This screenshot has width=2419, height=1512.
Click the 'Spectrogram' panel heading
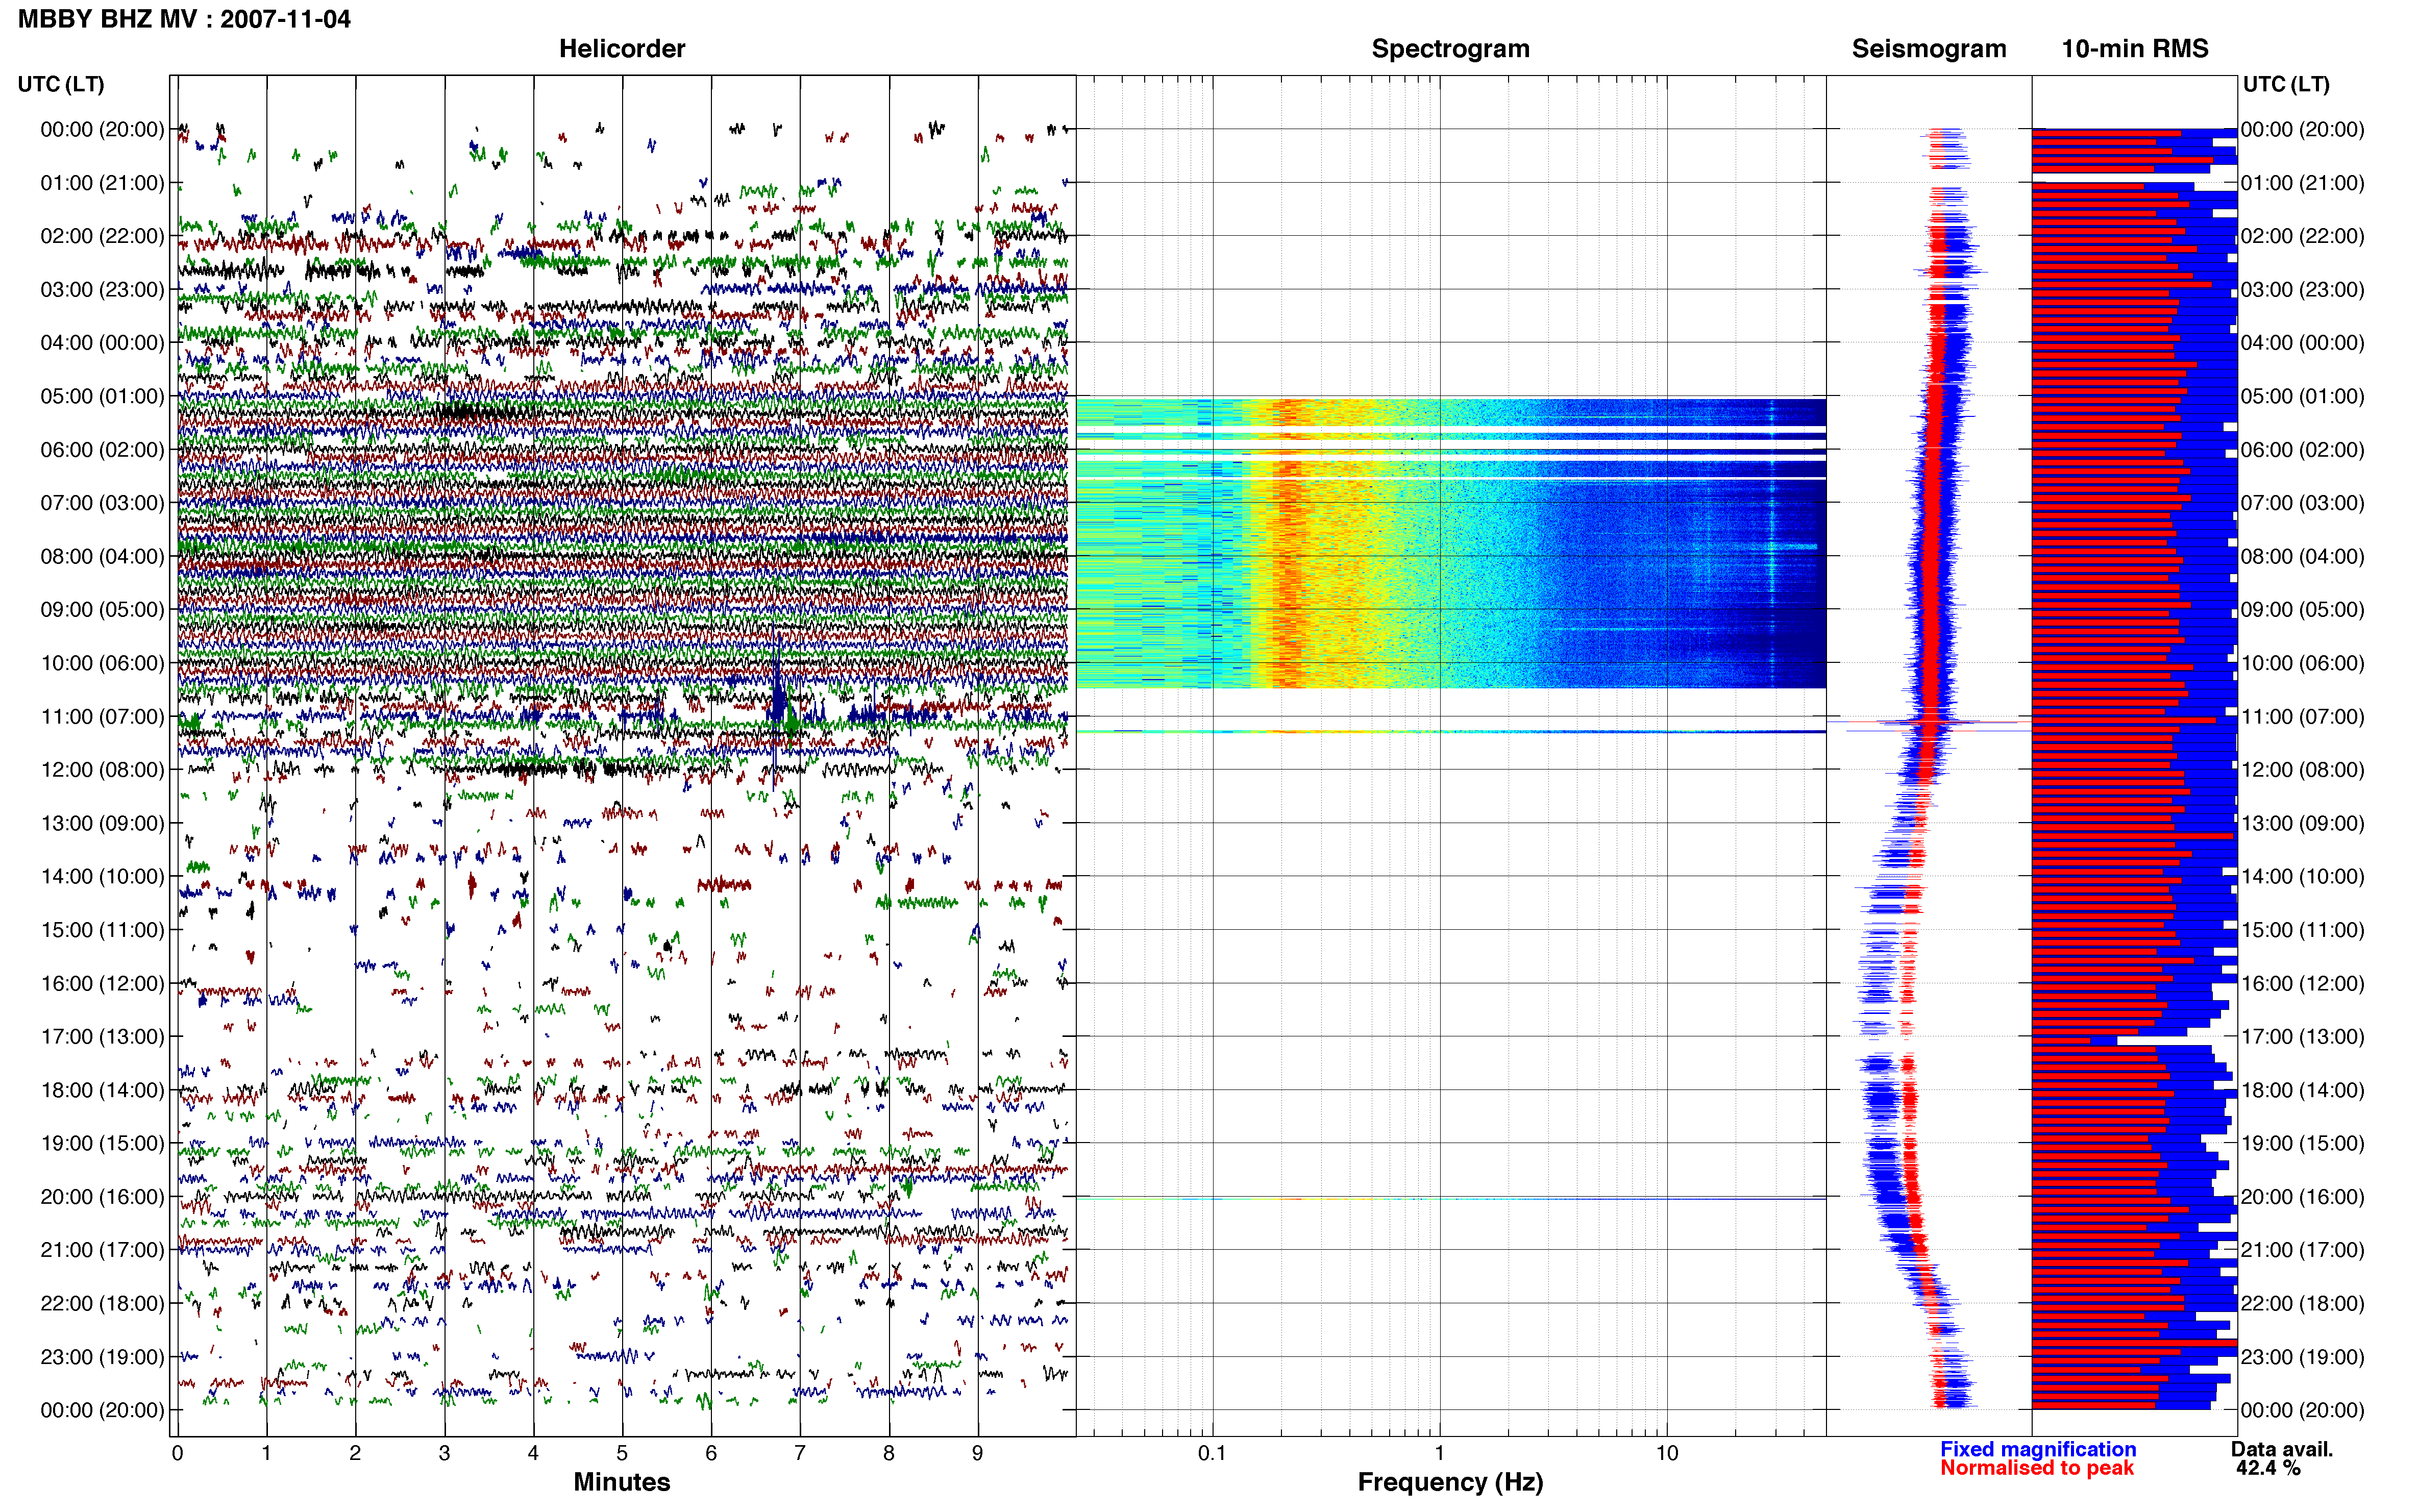[x=1450, y=48]
